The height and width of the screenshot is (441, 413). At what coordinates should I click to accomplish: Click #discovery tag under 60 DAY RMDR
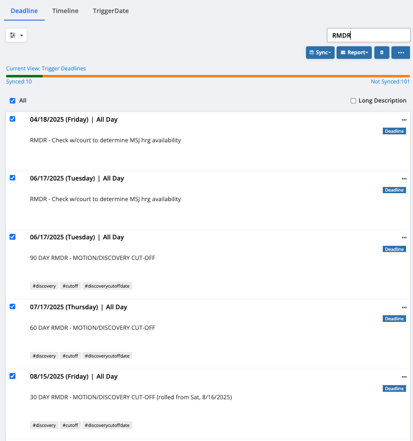tap(44, 356)
